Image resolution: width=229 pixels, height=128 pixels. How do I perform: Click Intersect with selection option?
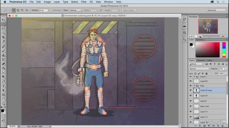pos(27,10)
